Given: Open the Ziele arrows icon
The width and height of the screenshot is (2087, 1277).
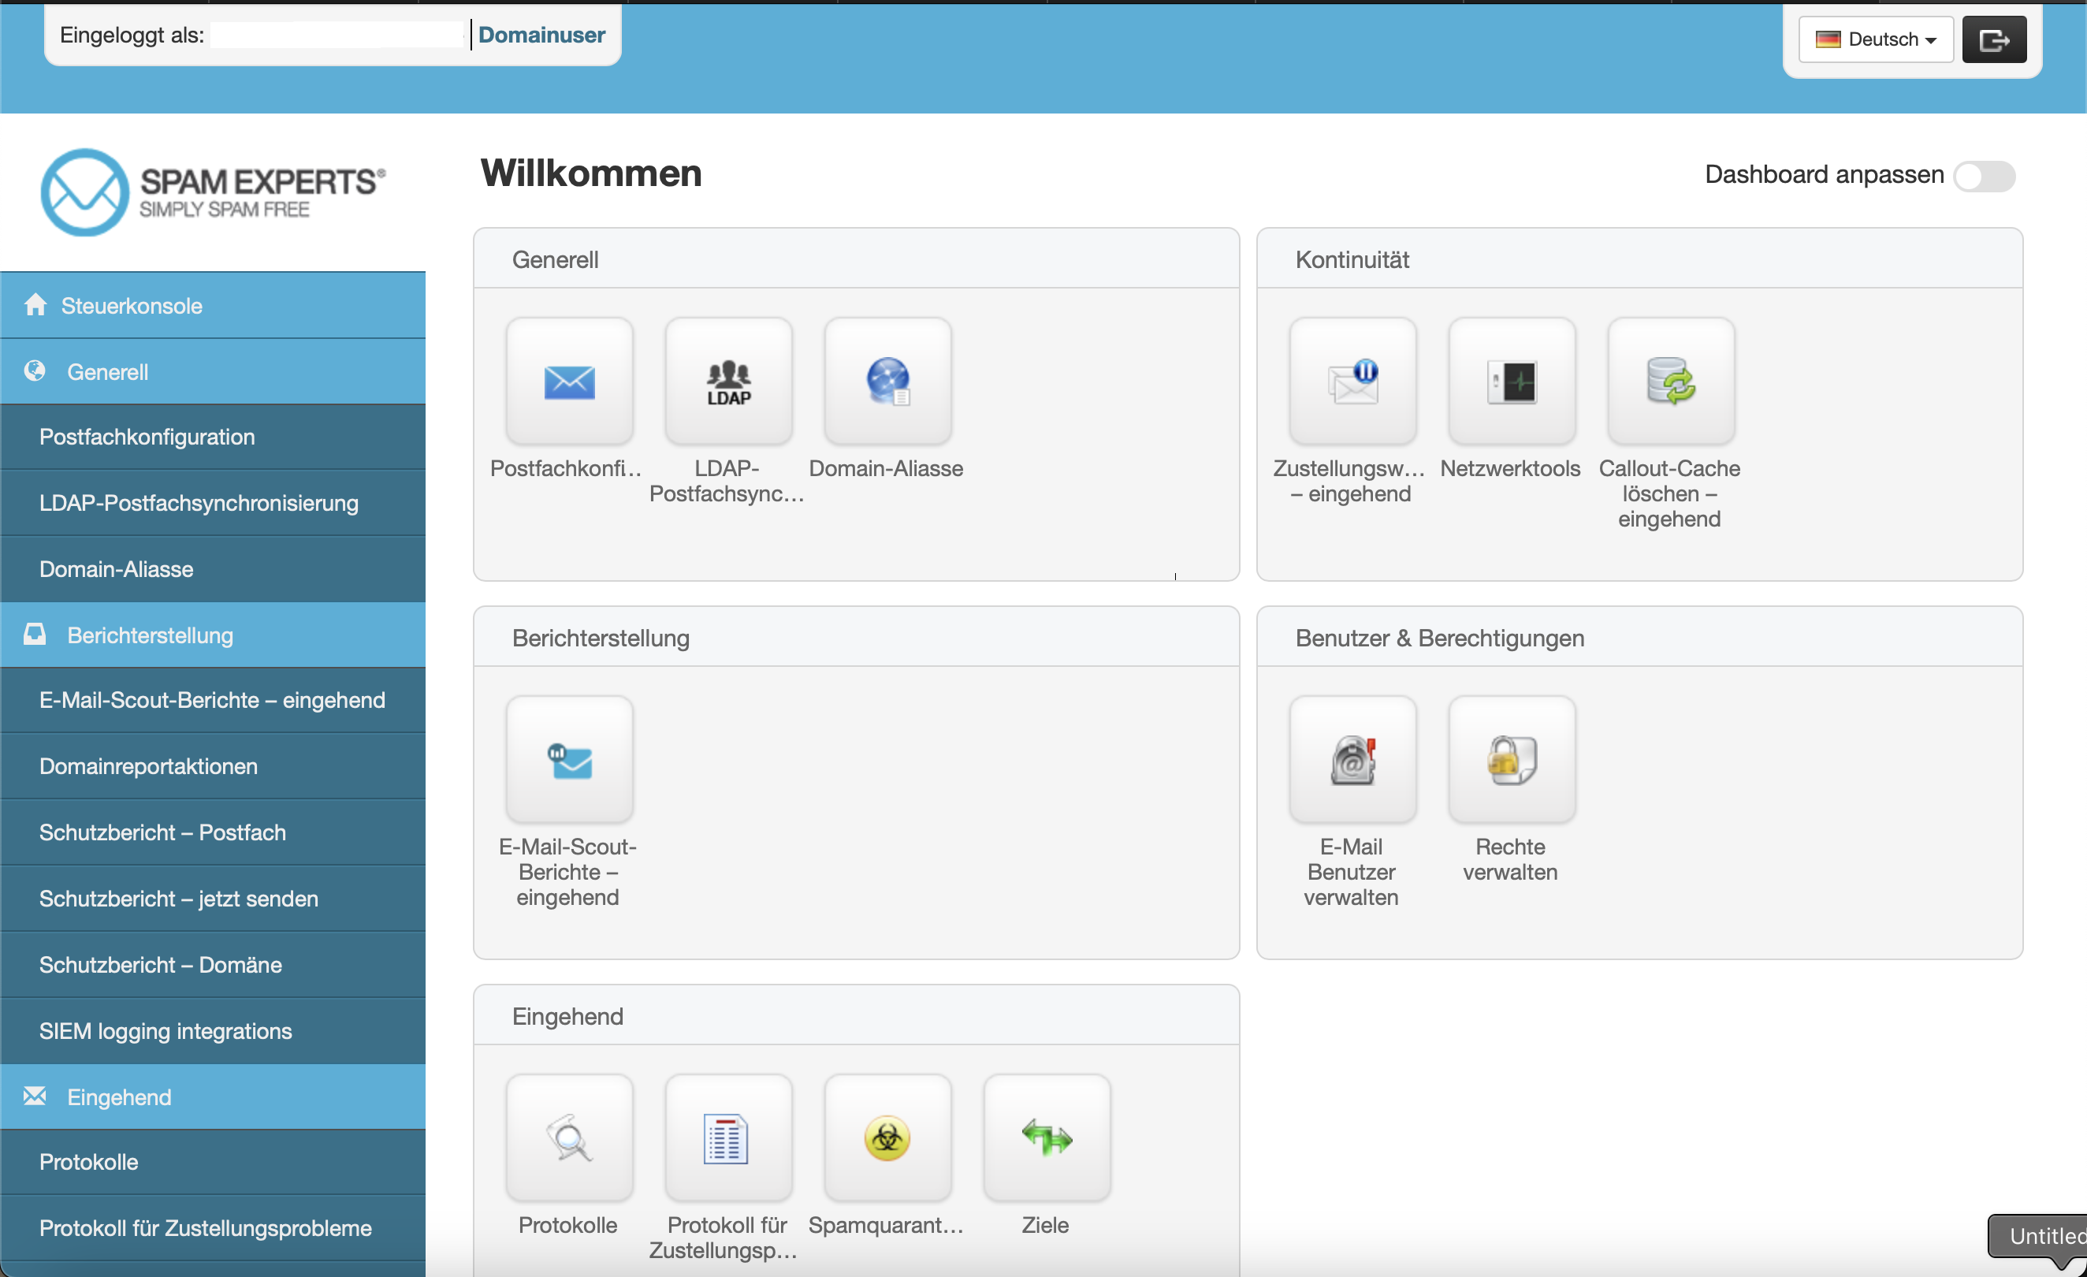Looking at the screenshot, I should tap(1045, 1138).
